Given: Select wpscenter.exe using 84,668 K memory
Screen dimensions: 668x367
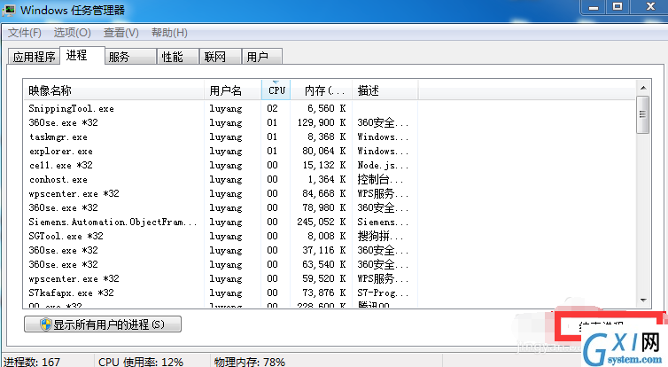Looking at the screenshot, I should point(221,193).
